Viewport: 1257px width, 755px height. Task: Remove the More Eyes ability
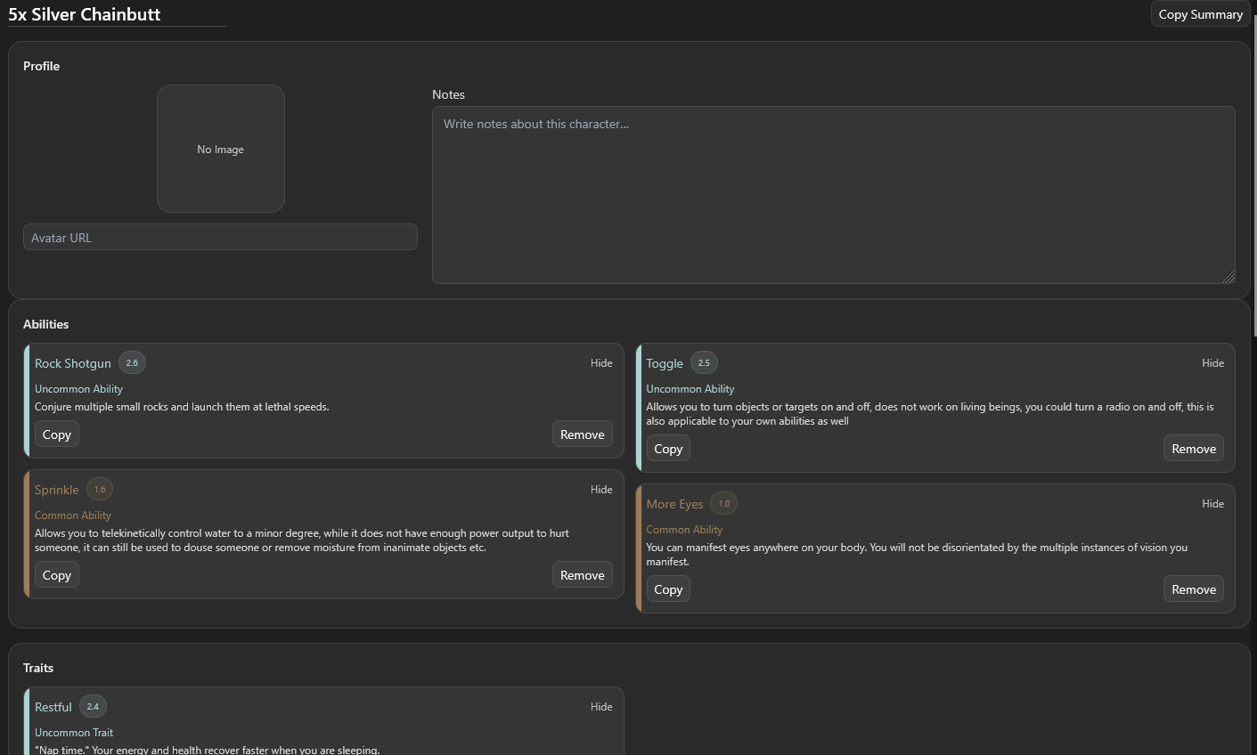[1194, 589]
